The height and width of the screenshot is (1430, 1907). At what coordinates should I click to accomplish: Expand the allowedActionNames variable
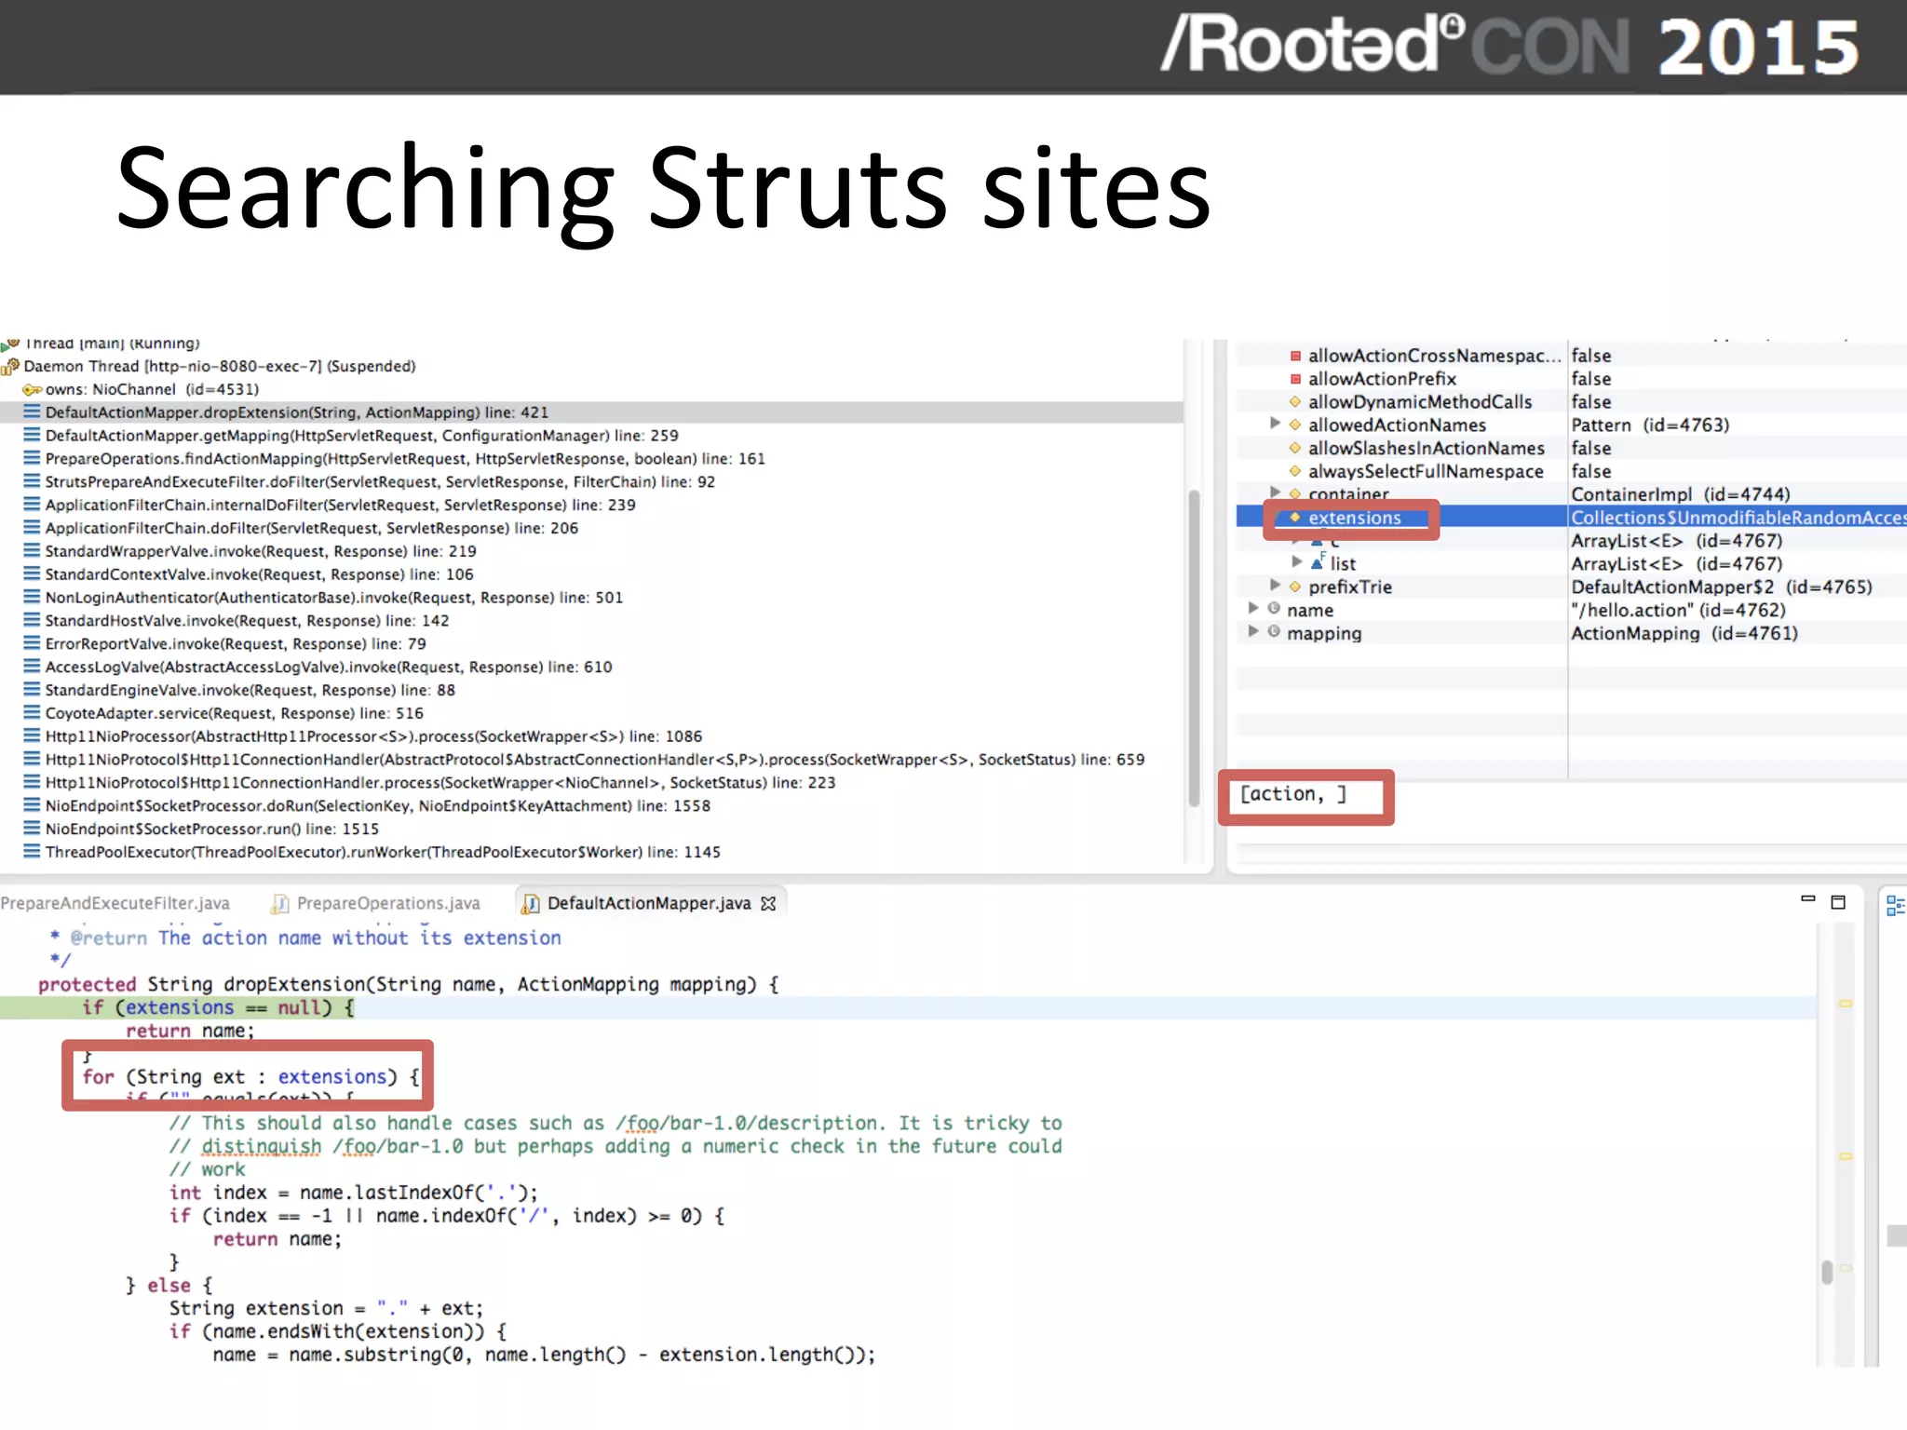click(x=1276, y=425)
